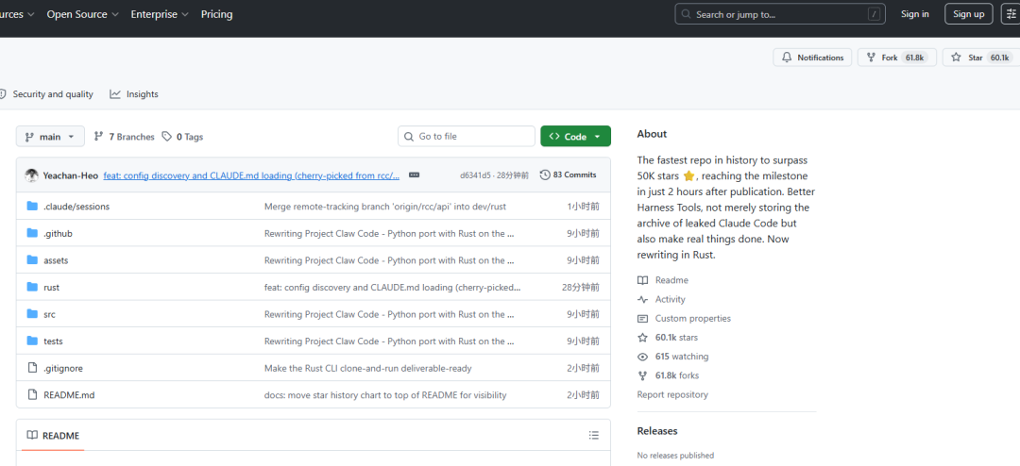Viewport: 1020px width, 466px height.
Task: Open the Enterprise navigation menu
Action: click(x=159, y=14)
